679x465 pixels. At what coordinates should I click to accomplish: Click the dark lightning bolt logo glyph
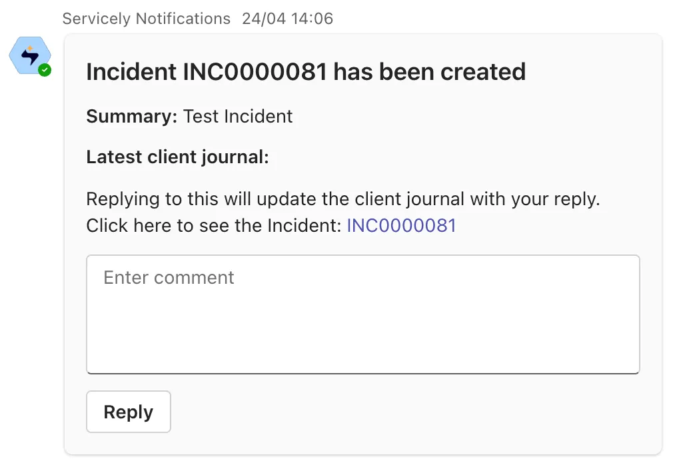(x=30, y=57)
